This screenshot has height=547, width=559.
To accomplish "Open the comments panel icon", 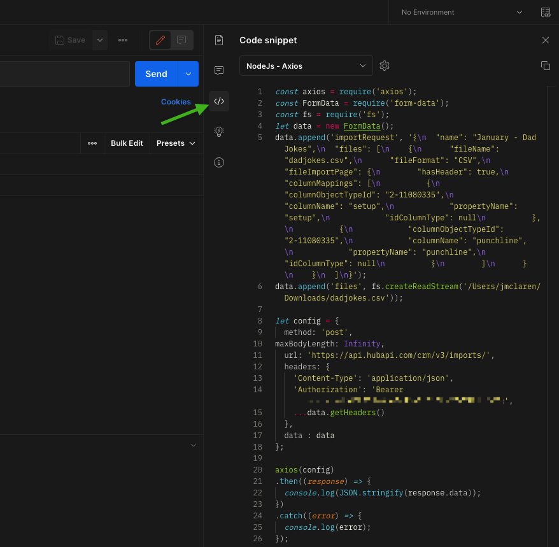I will (x=218, y=70).
